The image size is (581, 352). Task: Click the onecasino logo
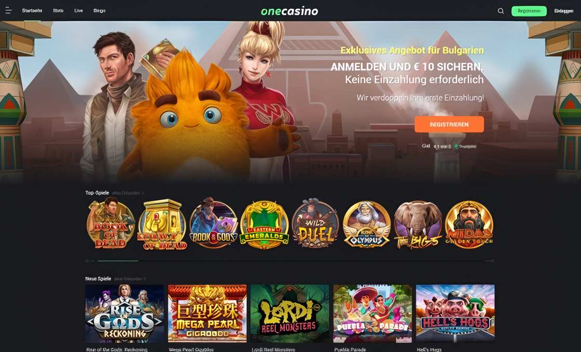pos(289,11)
